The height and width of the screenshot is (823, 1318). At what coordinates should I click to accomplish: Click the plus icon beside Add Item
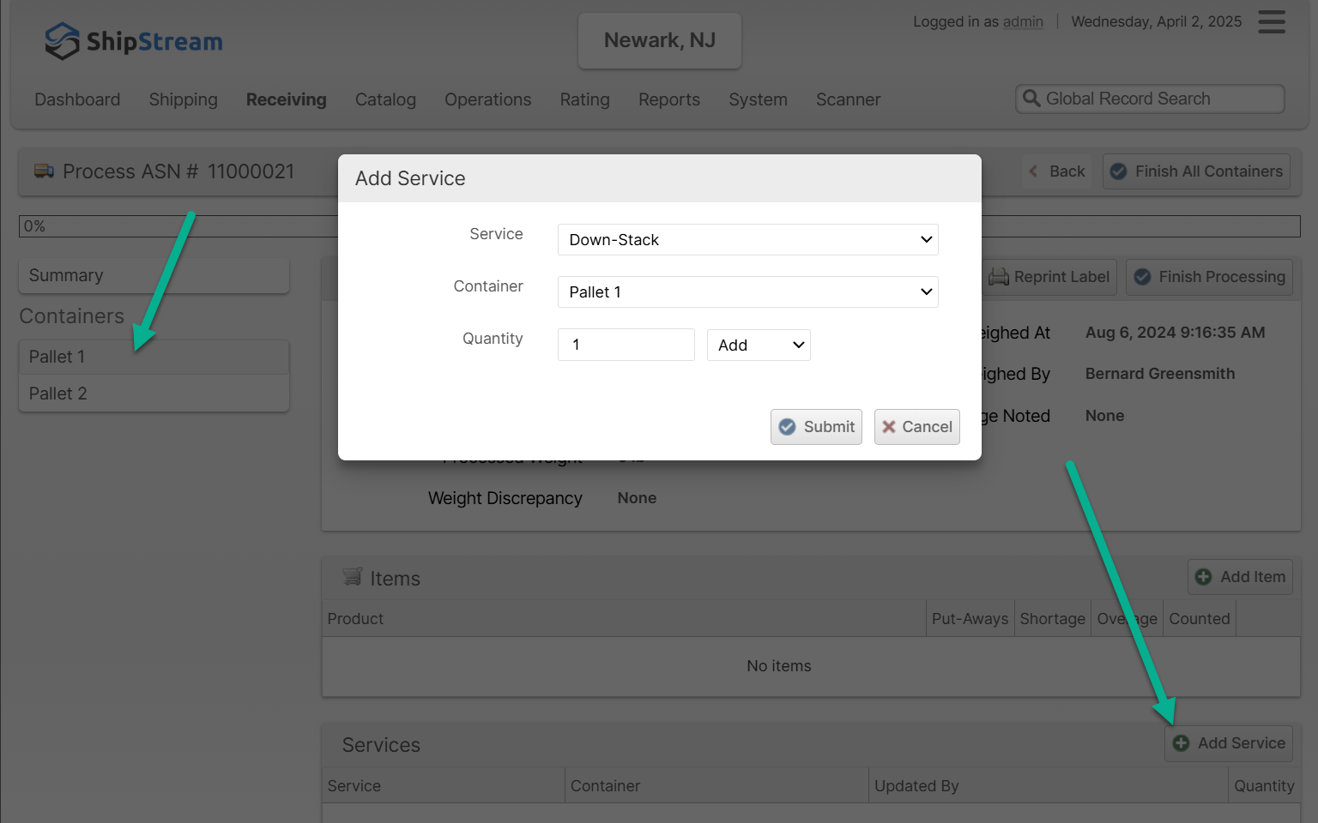(x=1204, y=577)
